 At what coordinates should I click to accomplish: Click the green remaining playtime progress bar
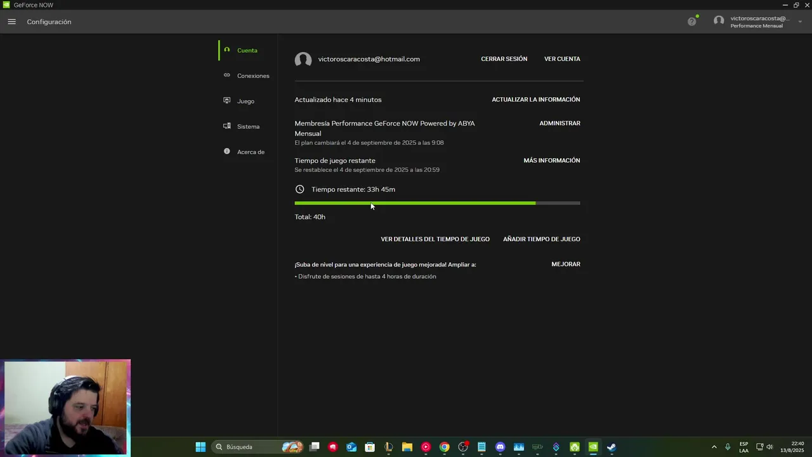(415, 203)
